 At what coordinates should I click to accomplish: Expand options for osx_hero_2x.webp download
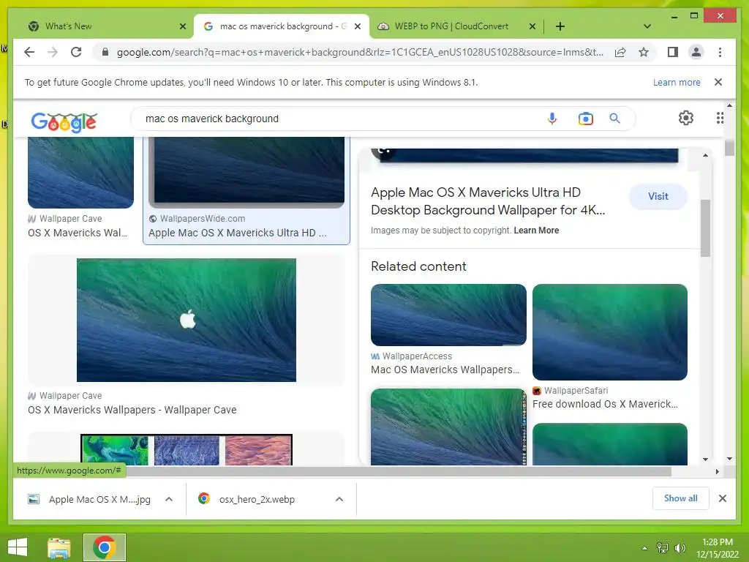[x=339, y=499]
